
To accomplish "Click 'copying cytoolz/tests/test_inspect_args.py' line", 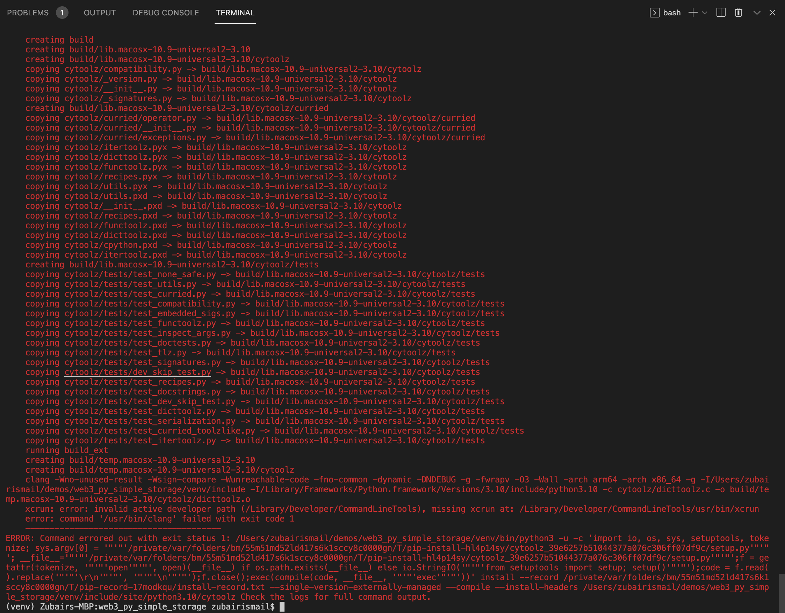I will 262,333.
